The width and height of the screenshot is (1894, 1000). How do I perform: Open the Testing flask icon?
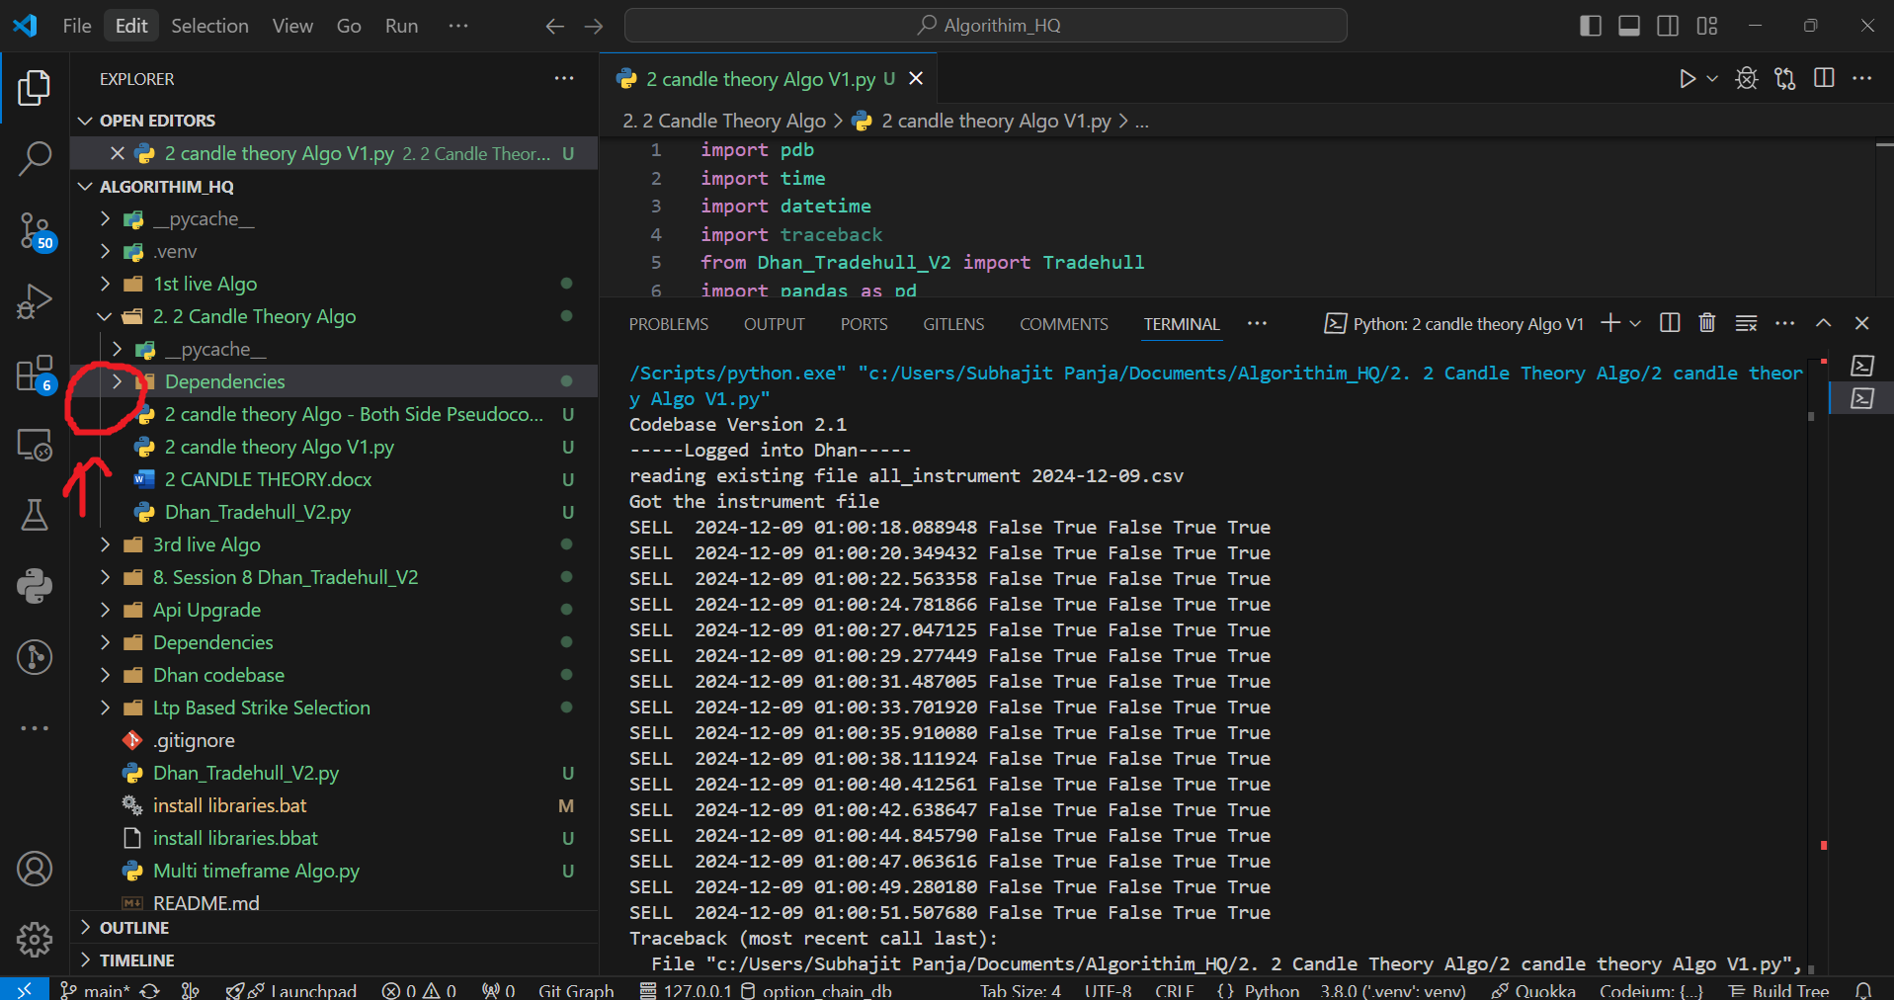click(x=35, y=514)
